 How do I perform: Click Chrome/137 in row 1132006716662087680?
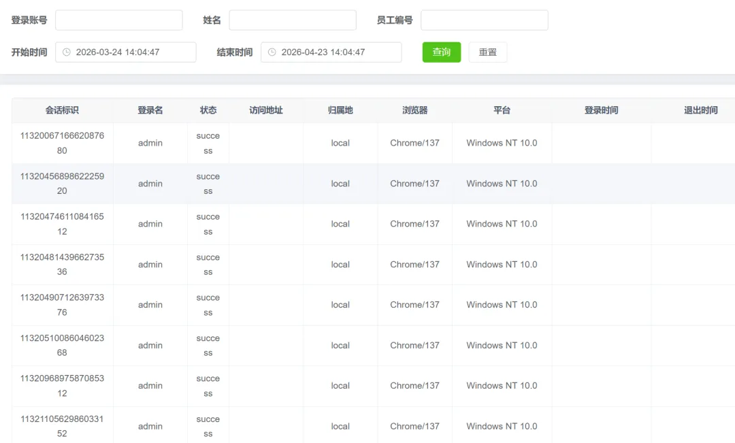point(415,143)
